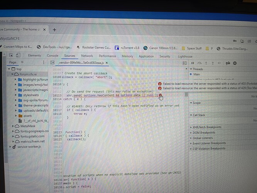Switch to the Console tab

52,56
